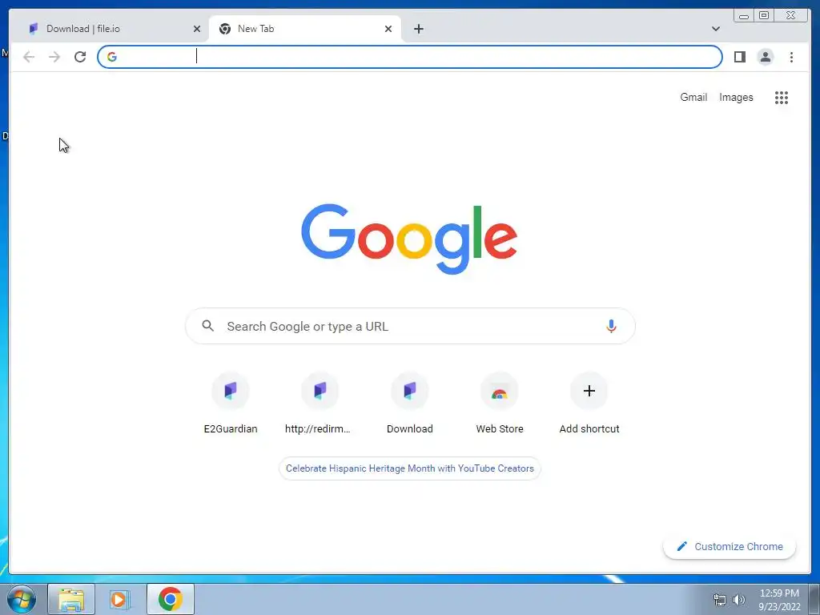820x615 pixels.
Task: Open the side panel button
Action: 739,57
